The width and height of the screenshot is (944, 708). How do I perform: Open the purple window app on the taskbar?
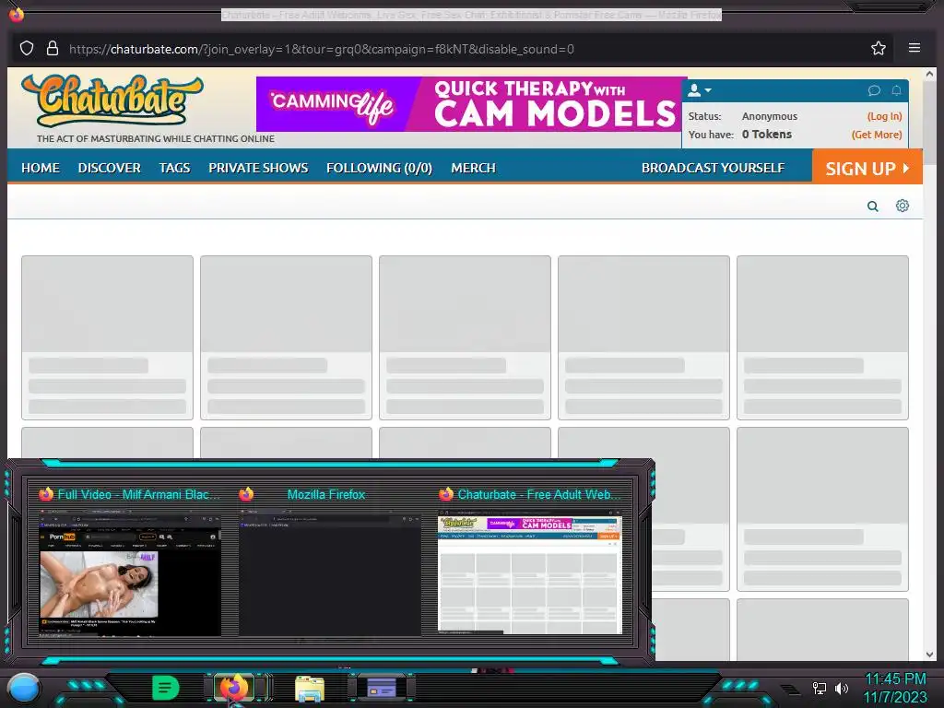tap(382, 688)
